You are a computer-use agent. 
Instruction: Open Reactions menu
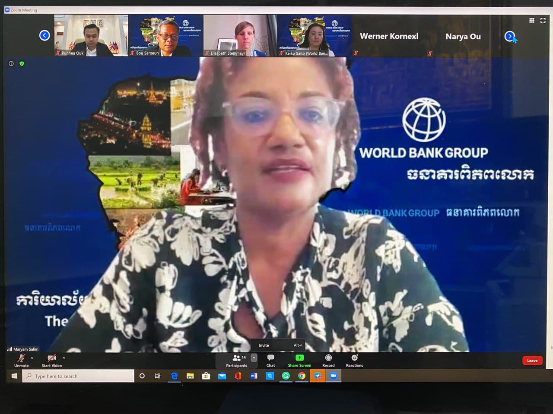pyautogui.click(x=354, y=361)
